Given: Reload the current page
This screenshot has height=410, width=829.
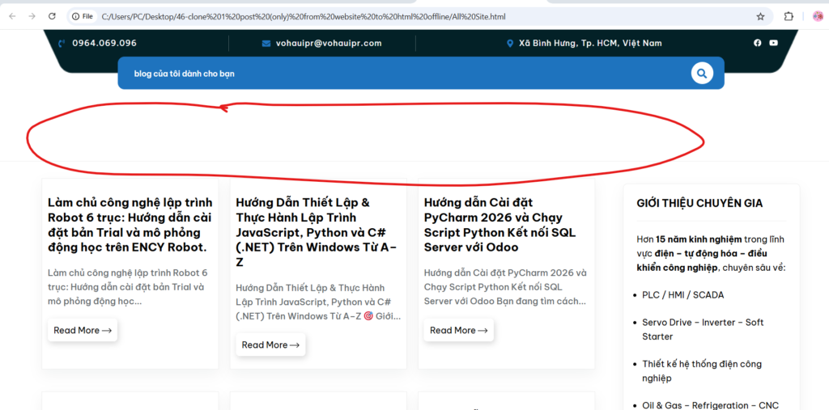Looking at the screenshot, I should pyautogui.click(x=52, y=16).
